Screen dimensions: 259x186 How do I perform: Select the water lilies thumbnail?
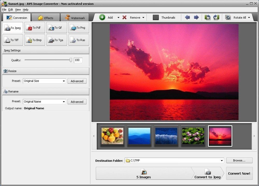click(193, 136)
